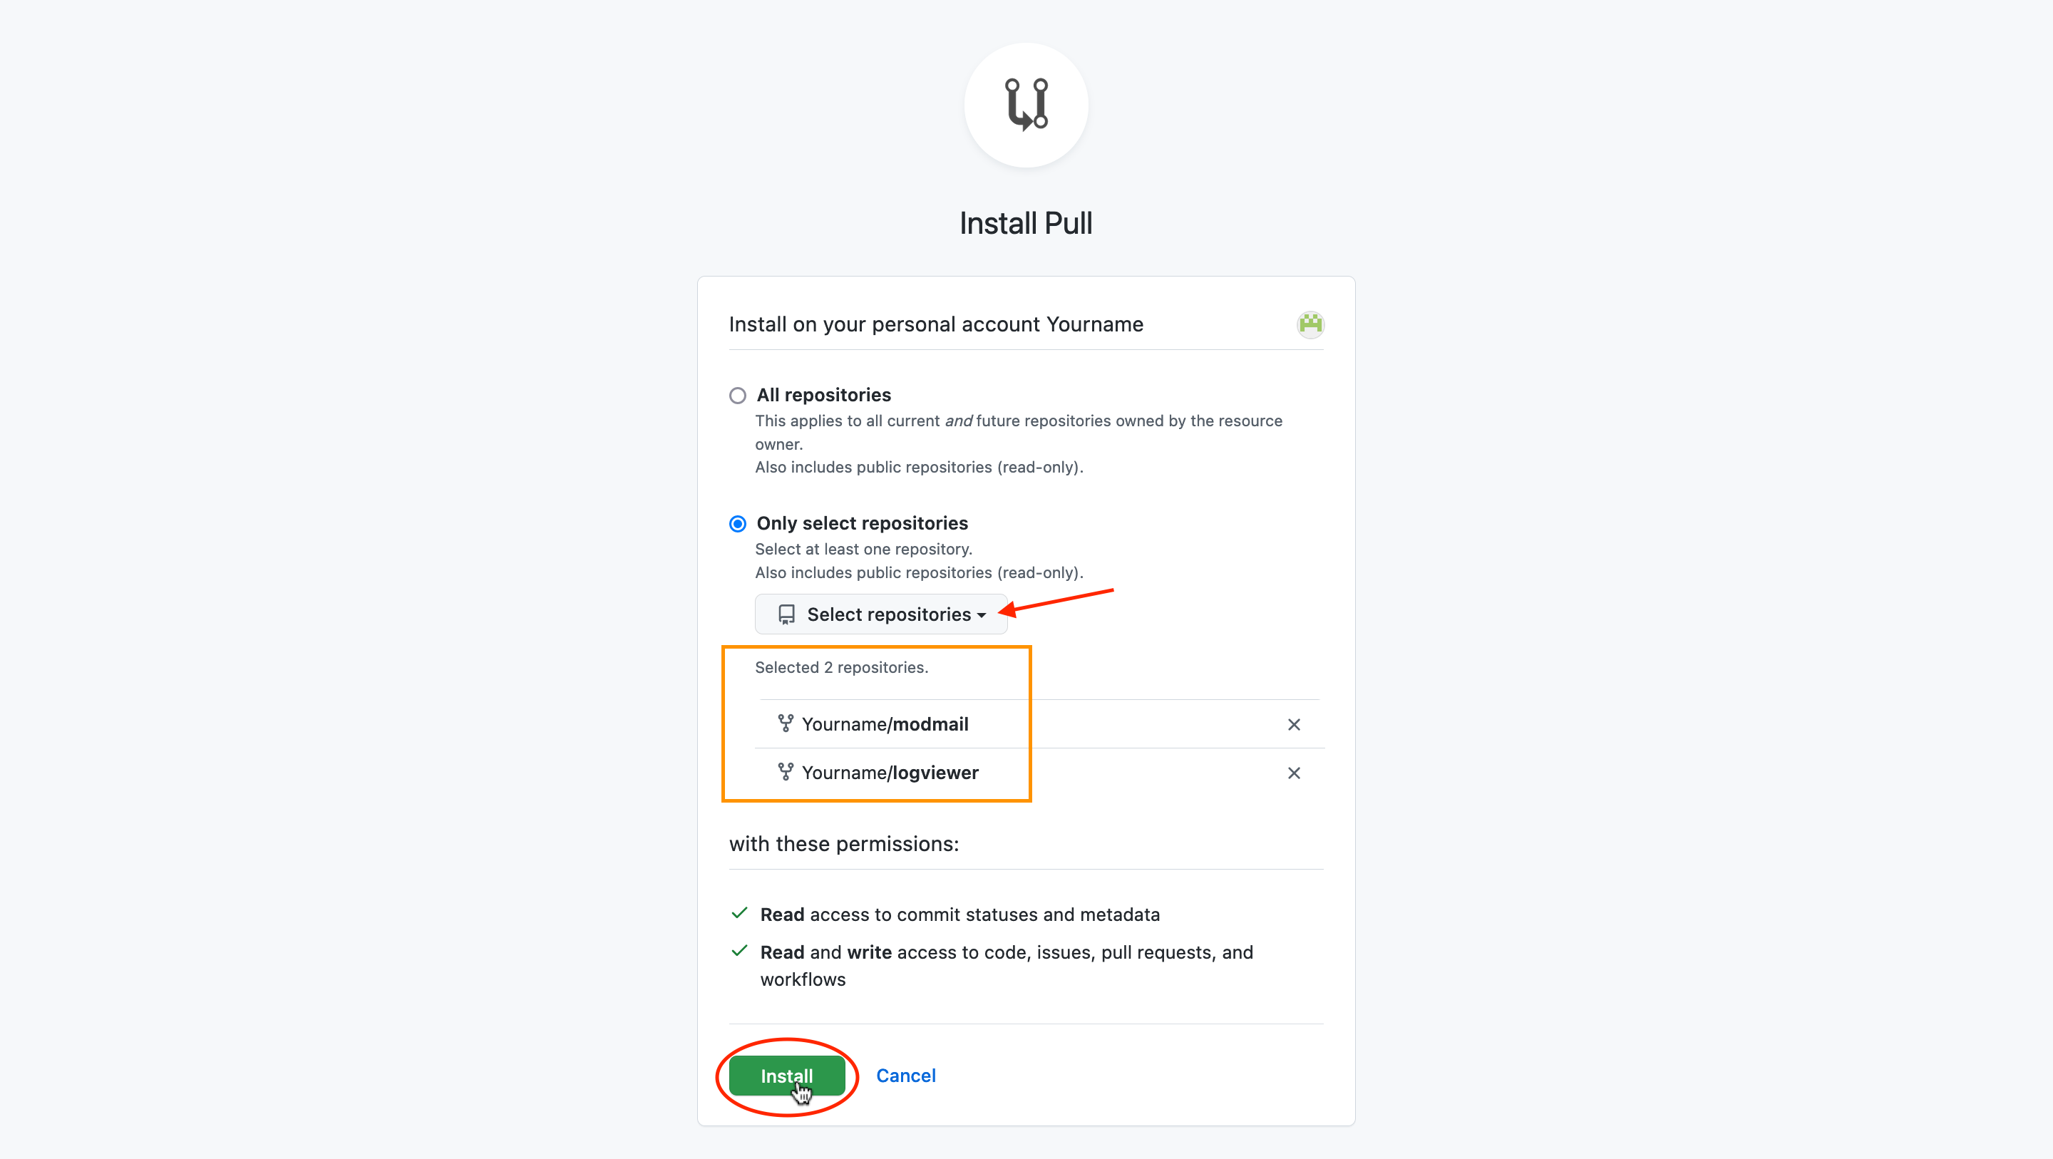Click the Install Pull page title

[1026, 222]
